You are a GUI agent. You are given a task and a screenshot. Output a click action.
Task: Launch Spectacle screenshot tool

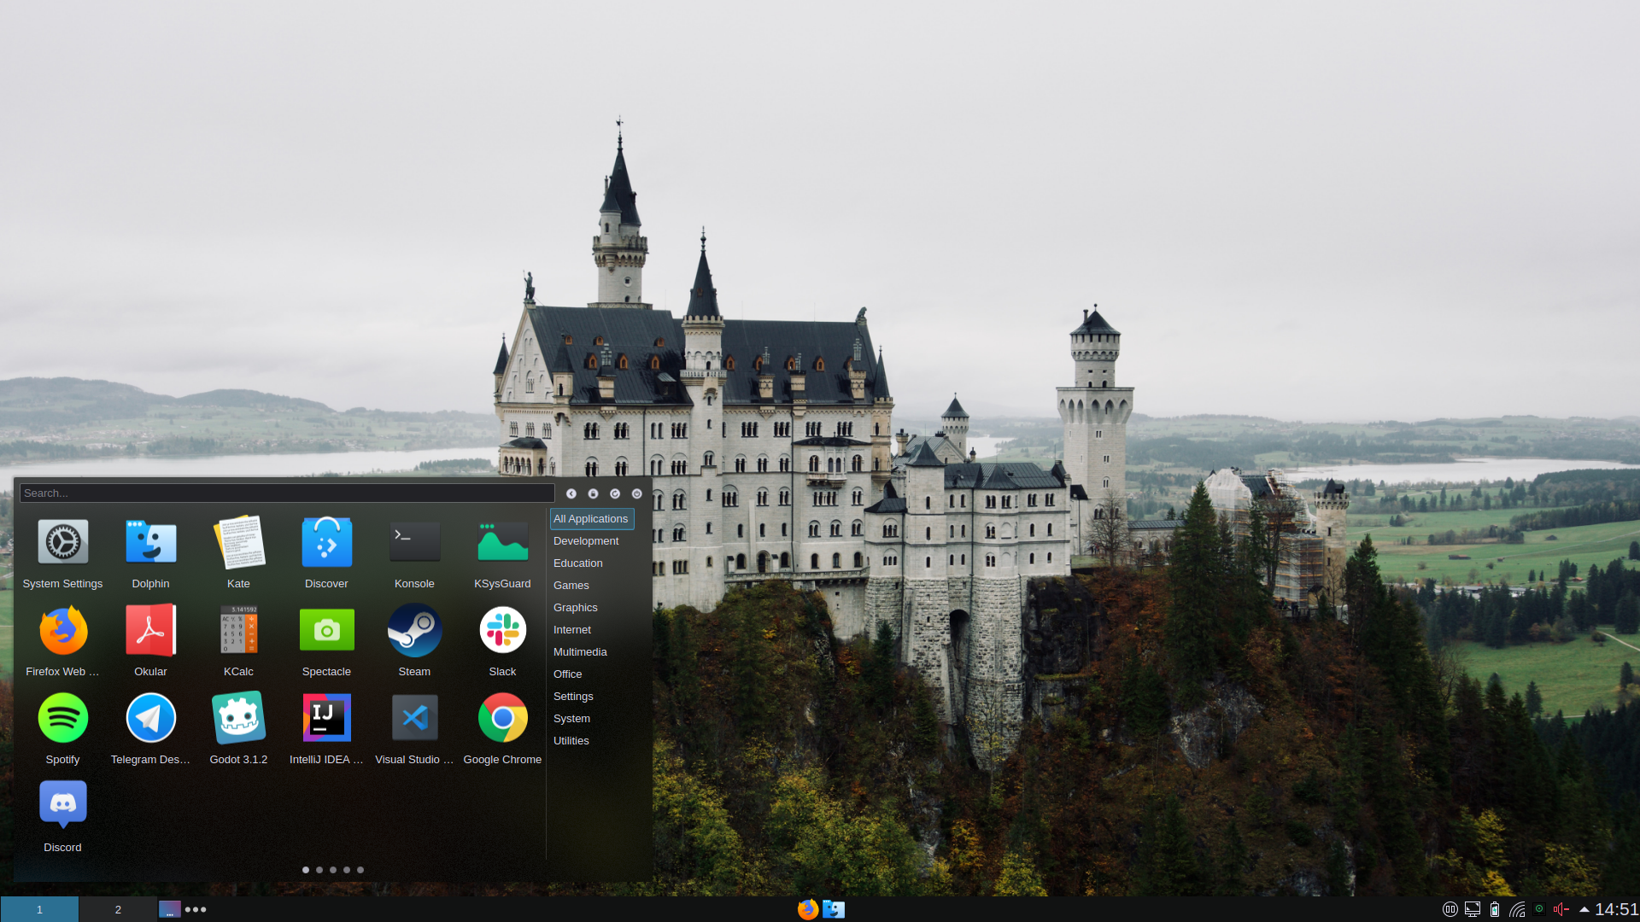(326, 640)
